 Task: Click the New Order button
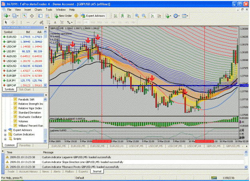[x=63, y=16]
